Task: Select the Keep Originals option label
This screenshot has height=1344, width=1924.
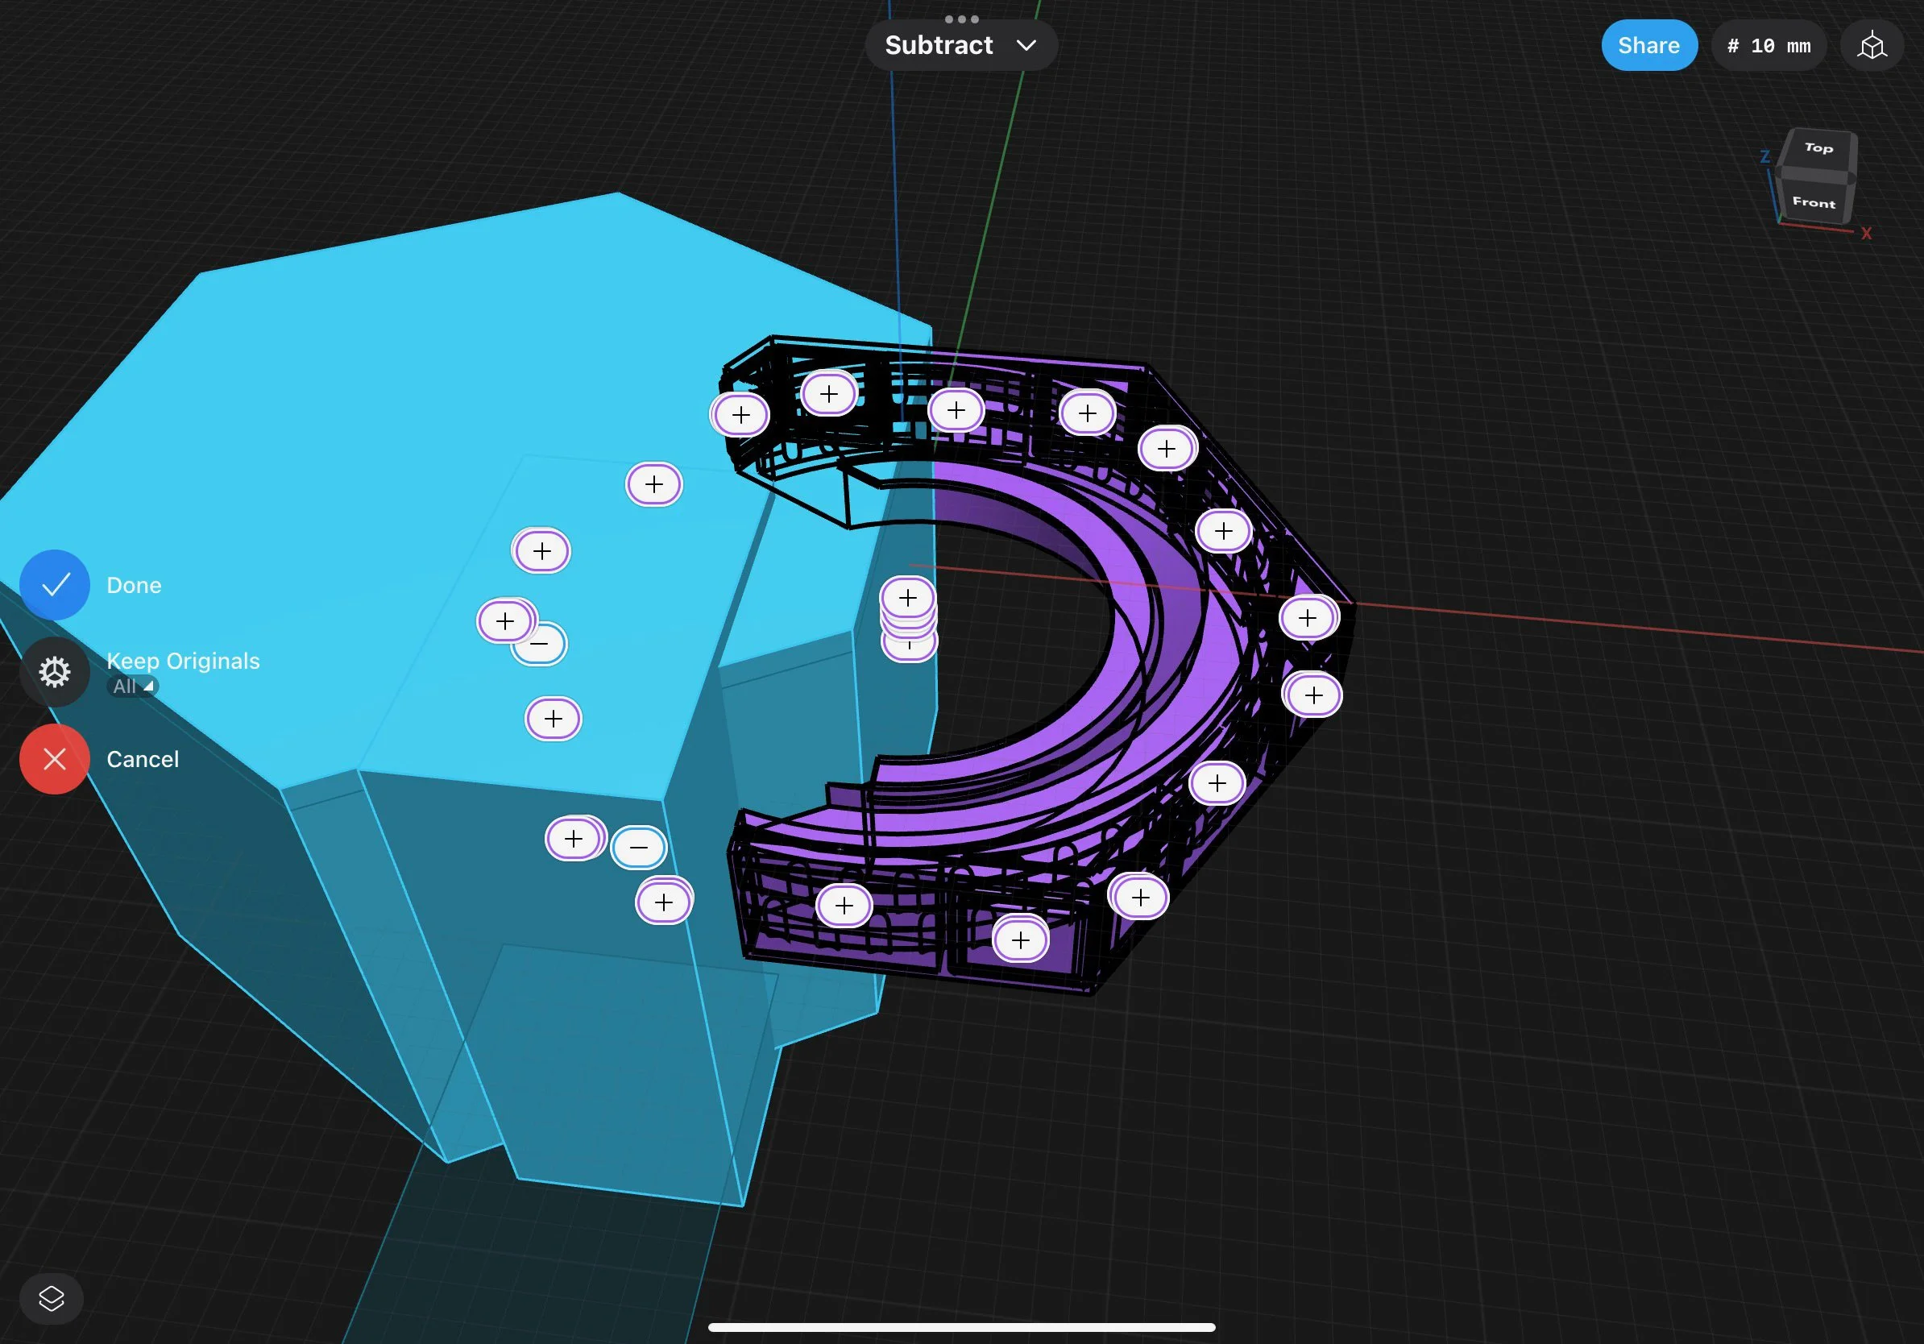Action: pyautogui.click(x=183, y=660)
